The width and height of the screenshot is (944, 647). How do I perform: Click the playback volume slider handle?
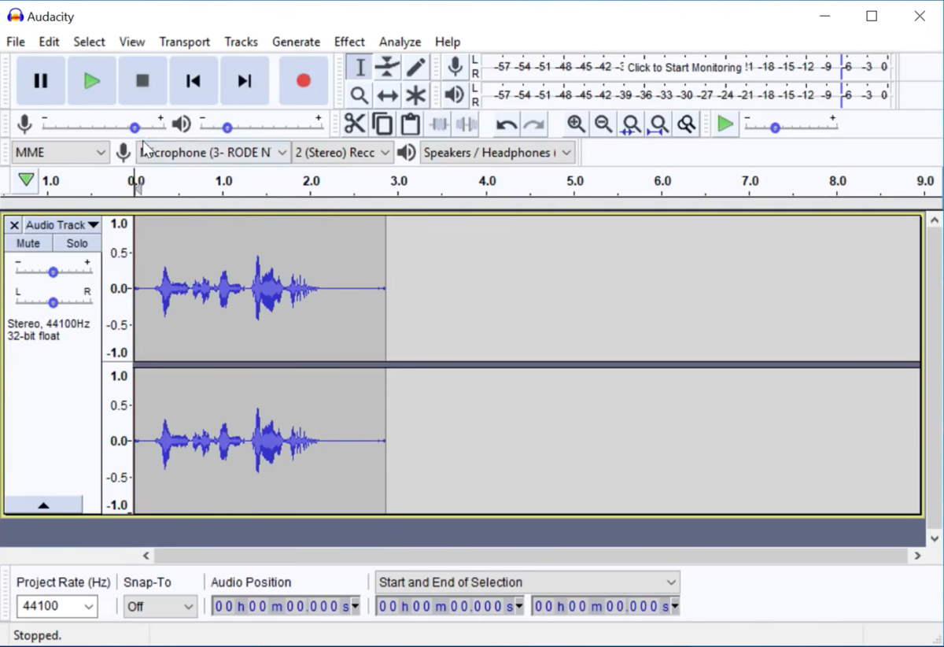[x=227, y=128]
